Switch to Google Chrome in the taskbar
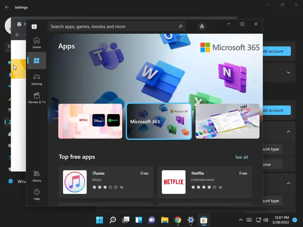Screen dimensions: 303x227 (x=178, y=220)
